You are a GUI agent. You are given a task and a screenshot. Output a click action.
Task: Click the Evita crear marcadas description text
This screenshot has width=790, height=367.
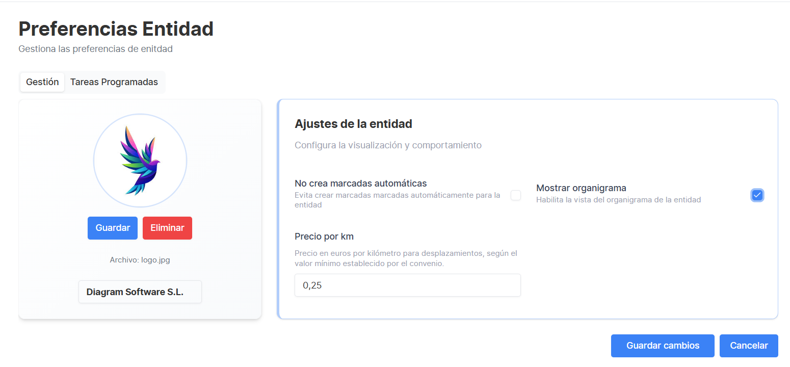398,200
